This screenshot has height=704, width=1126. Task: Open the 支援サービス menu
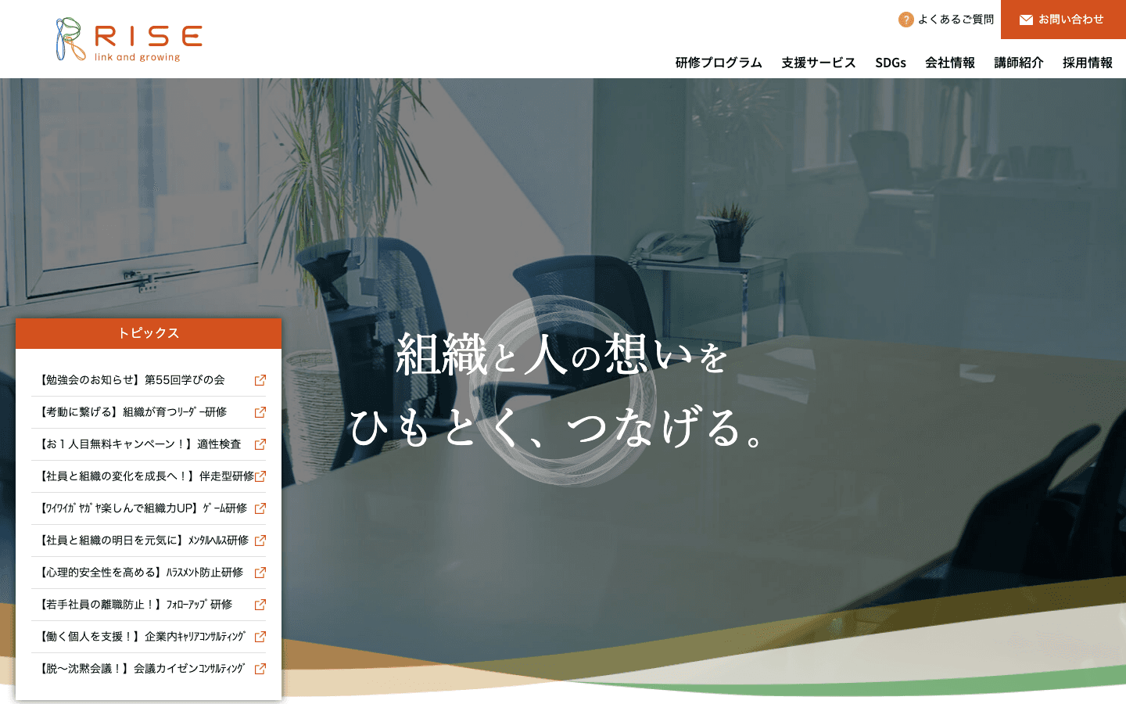tap(819, 63)
